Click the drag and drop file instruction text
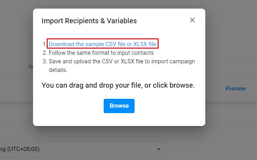 tap(118, 85)
